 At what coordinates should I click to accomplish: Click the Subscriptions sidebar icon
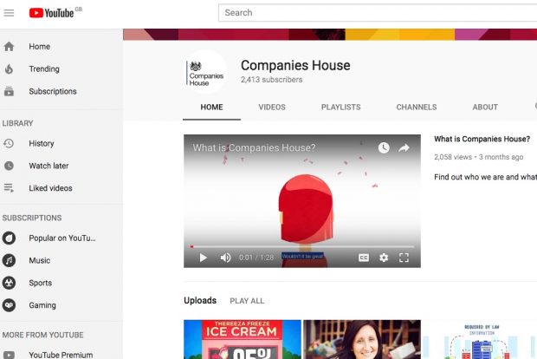pos(9,92)
